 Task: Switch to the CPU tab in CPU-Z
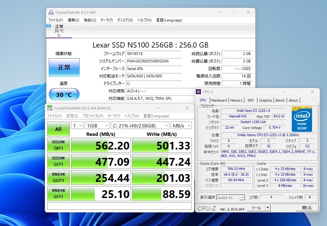(203, 100)
